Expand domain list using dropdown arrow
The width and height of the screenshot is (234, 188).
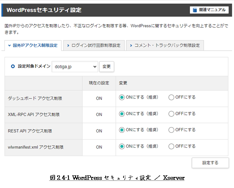click(x=95, y=67)
